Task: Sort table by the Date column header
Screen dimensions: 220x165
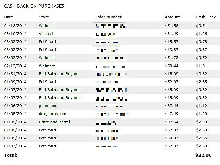Action: (x=8, y=17)
